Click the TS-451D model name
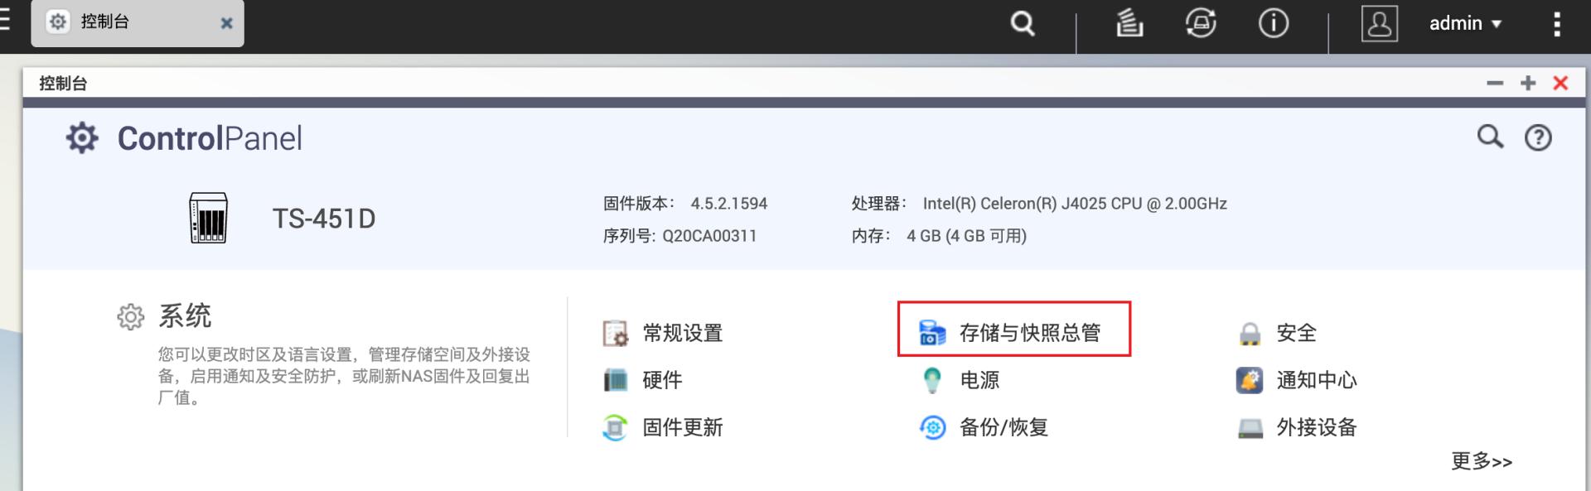The height and width of the screenshot is (491, 1591). tap(324, 219)
